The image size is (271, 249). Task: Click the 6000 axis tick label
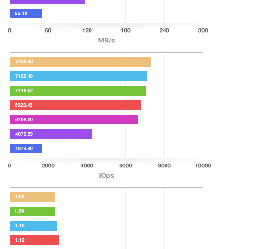(x=125, y=166)
